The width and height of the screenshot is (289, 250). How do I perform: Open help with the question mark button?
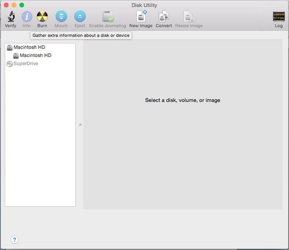point(15,240)
